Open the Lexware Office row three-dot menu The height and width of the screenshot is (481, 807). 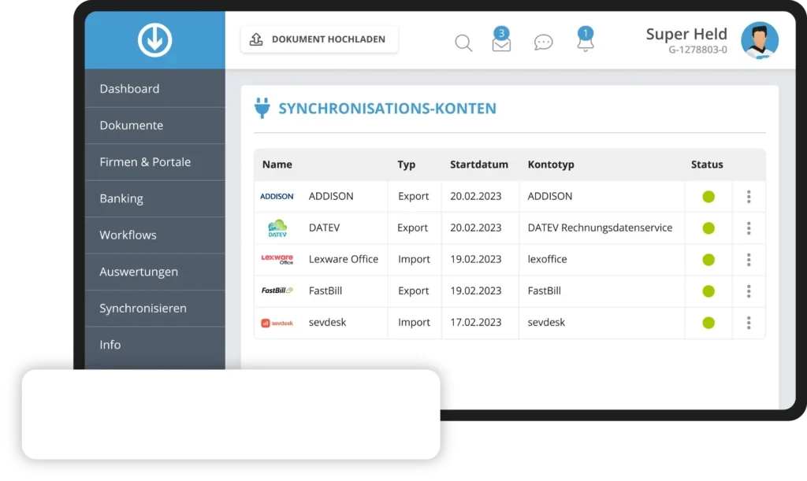pyautogui.click(x=749, y=260)
